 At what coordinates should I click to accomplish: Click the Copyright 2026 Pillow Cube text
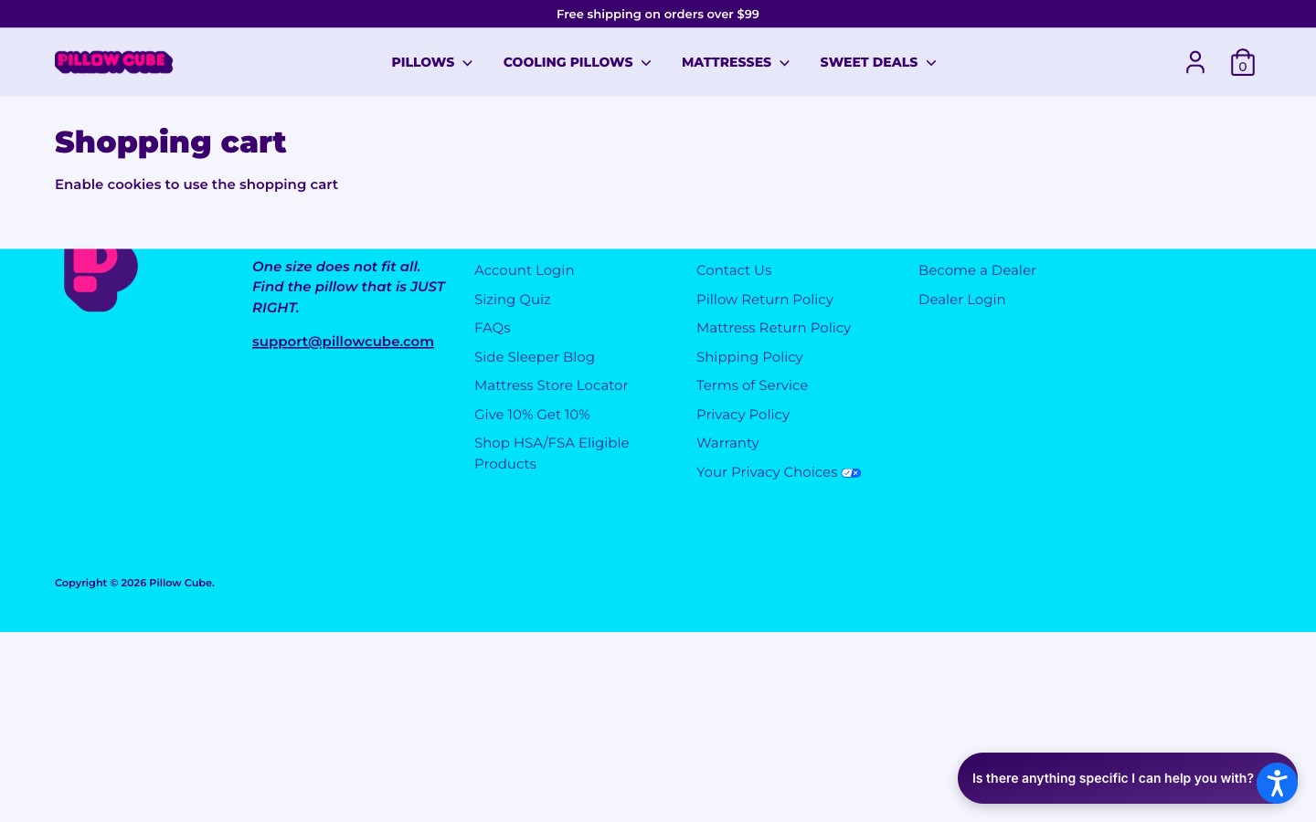point(134,583)
